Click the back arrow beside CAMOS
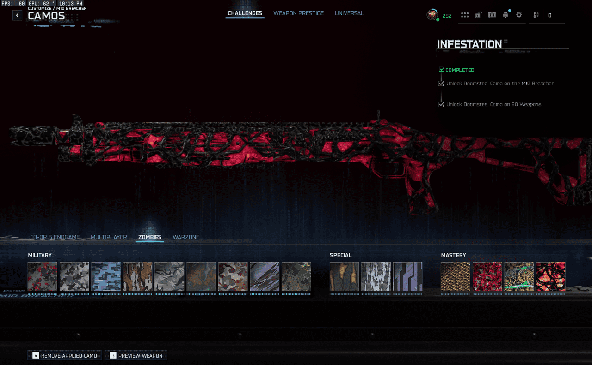The width and height of the screenshot is (592, 365). pyautogui.click(x=17, y=15)
